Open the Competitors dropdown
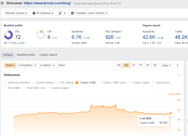The image size is (188, 136). (27, 65)
